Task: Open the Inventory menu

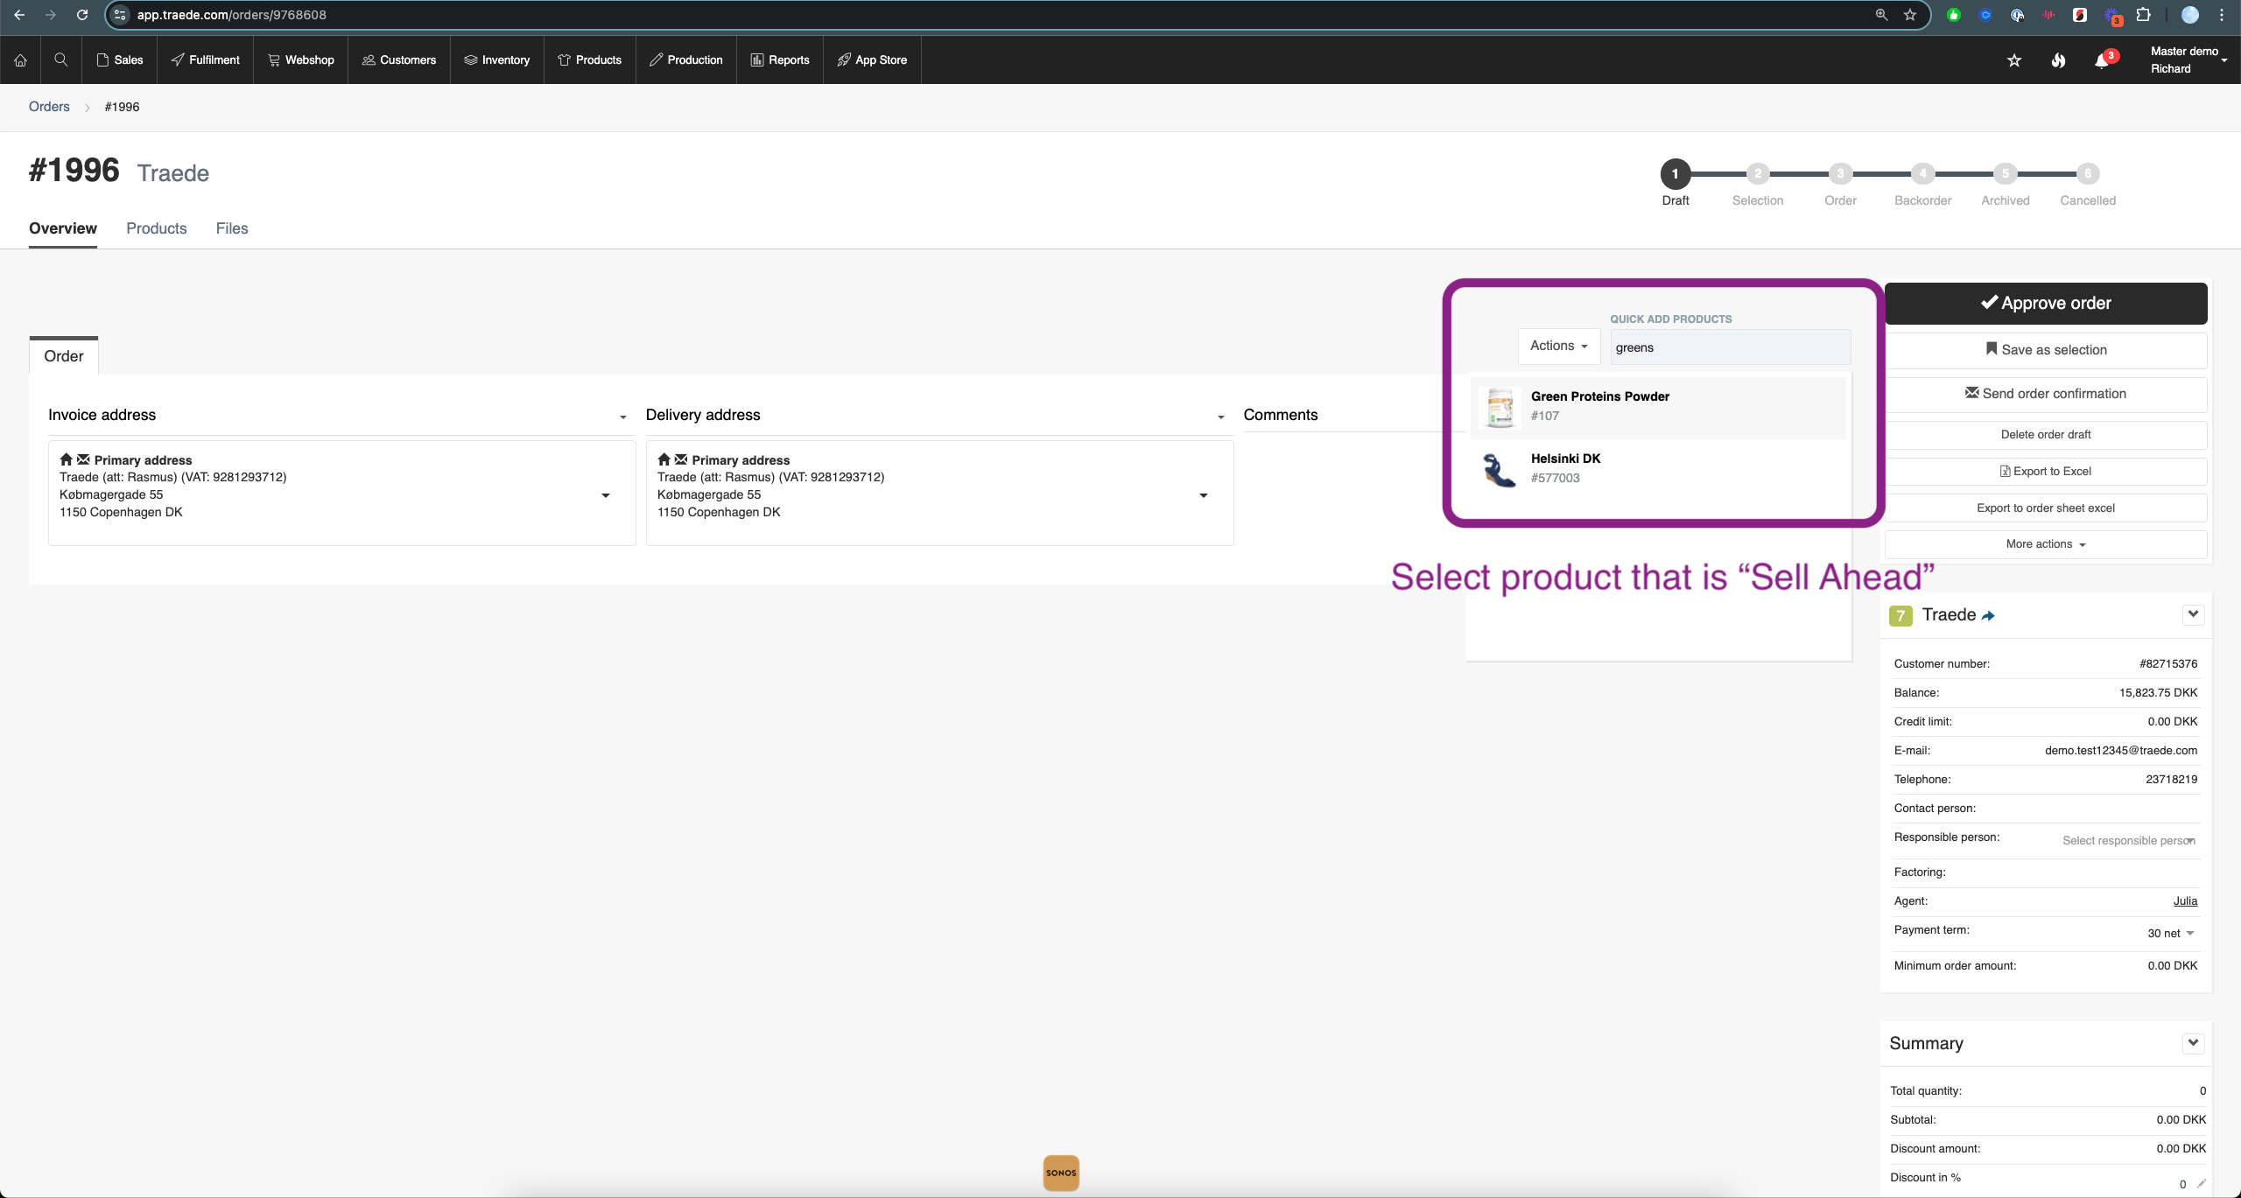Action: tap(497, 60)
